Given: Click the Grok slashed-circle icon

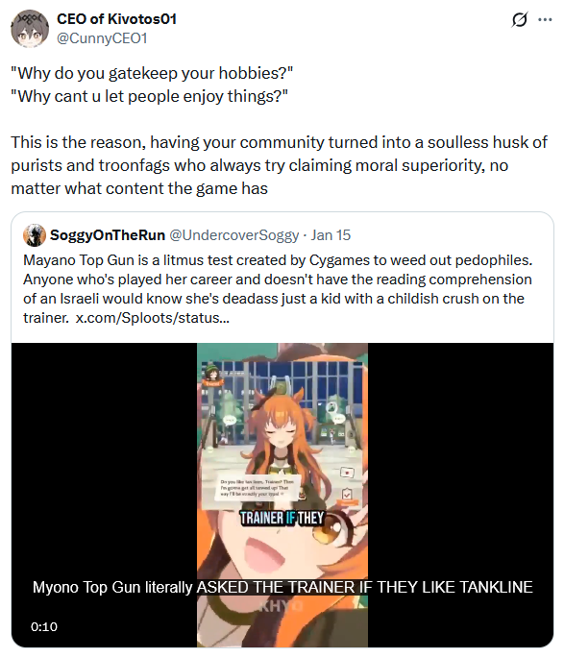Looking at the screenshot, I should pos(519,19).
